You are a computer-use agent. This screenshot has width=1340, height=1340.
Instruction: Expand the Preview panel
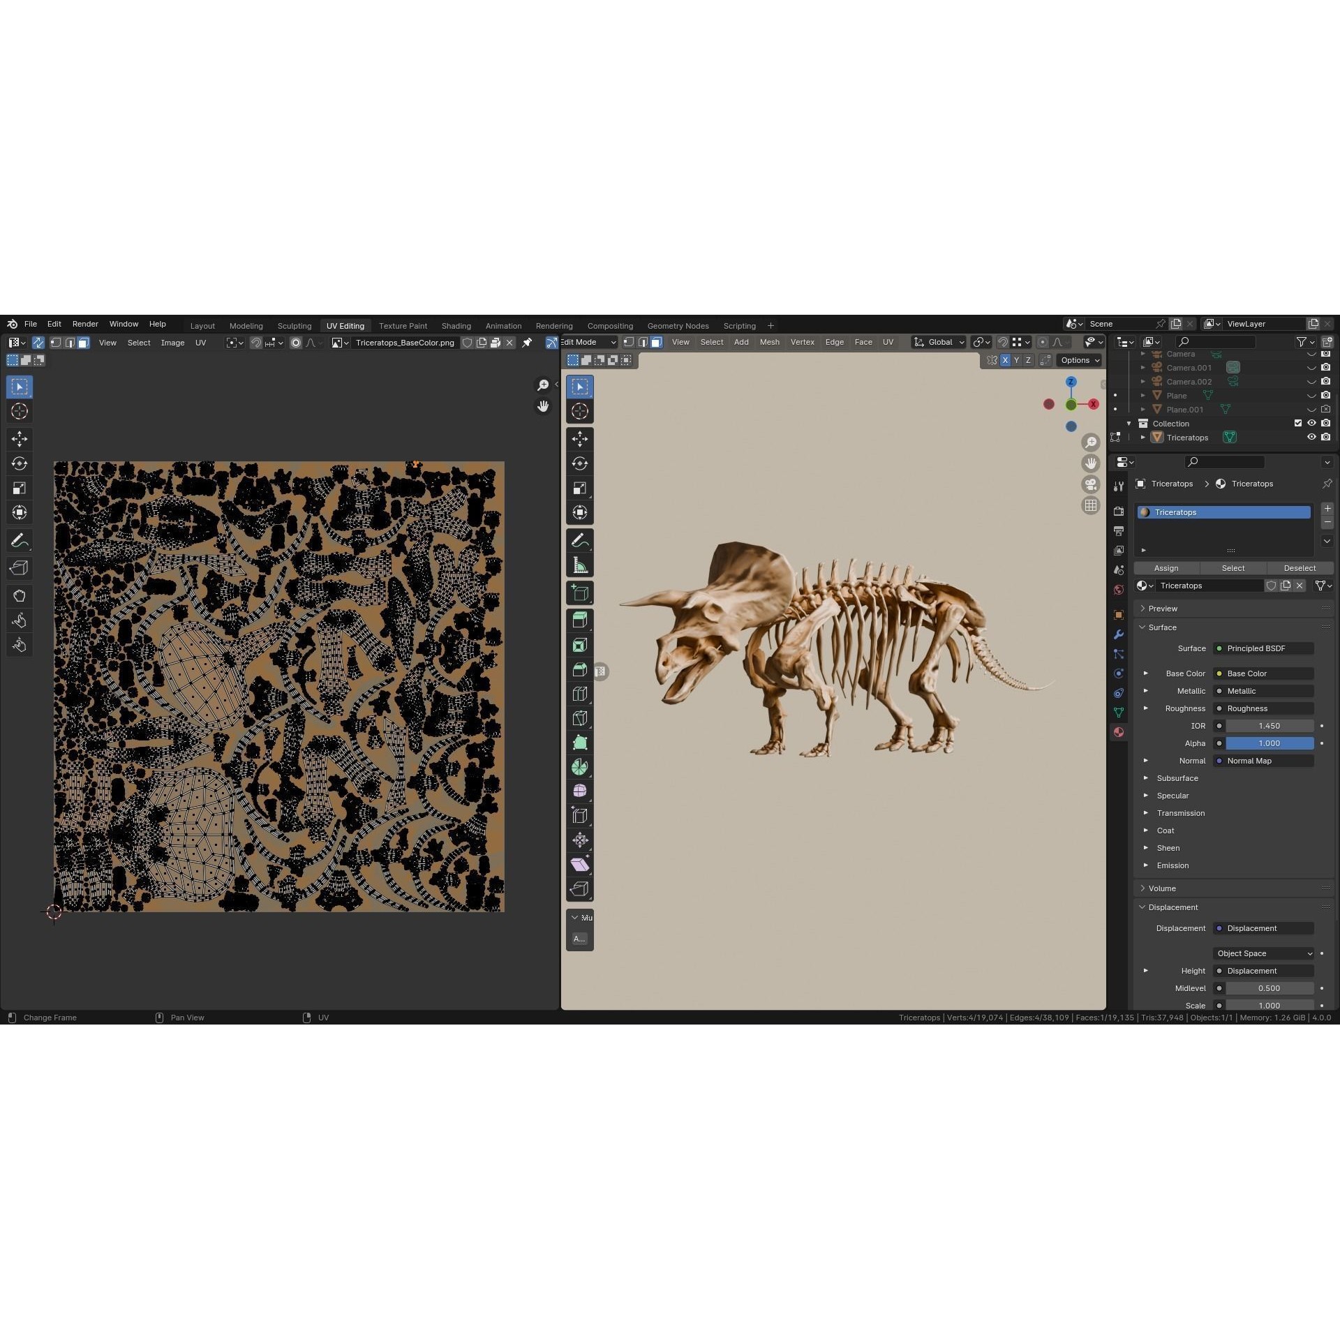coord(1163,609)
